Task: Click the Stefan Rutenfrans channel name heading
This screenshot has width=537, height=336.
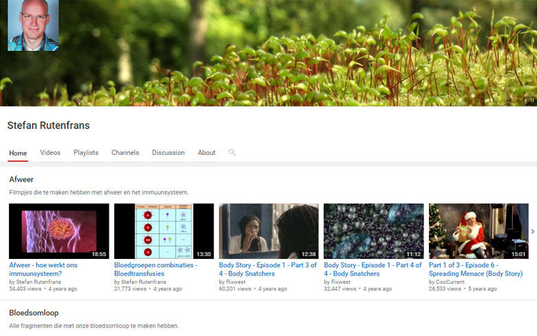Action: coord(48,125)
